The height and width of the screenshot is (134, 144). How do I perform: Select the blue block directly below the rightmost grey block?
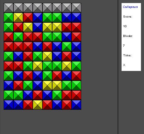click(76, 18)
